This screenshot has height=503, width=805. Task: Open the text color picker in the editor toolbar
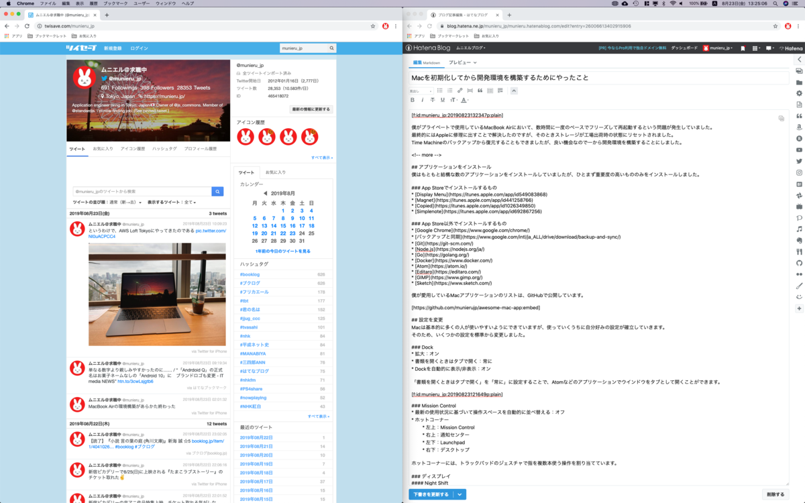(x=464, y=100)
